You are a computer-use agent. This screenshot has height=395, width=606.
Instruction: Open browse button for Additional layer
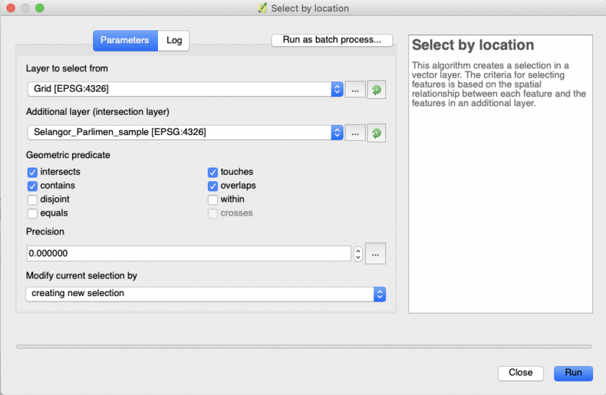pos(355,133)
